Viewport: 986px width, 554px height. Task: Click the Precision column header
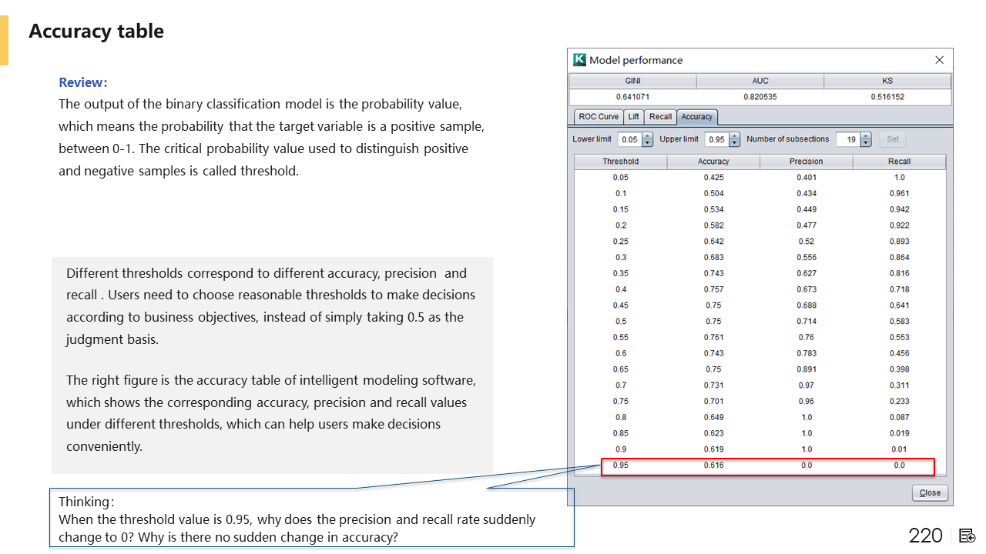[x=806, y=162]
